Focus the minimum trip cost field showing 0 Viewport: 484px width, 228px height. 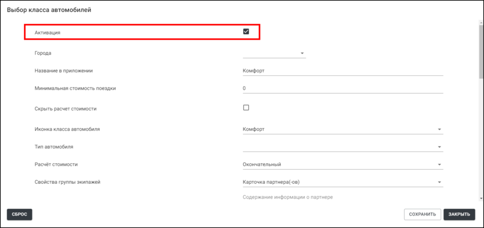pos(342,88)
